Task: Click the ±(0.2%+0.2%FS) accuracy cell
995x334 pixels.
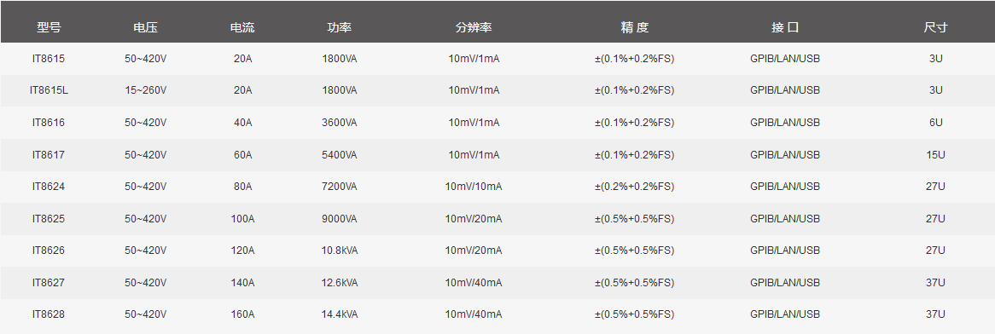Action: click(635, 187)
